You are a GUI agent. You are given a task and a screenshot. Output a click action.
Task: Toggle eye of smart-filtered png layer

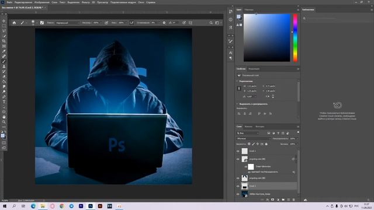tap(238, 159)
